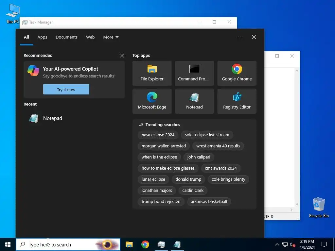The height and width of the screenshot is (251, 335).
Task: Click the taskbar clock showing 2:19 PM
Action: [307, 244]
